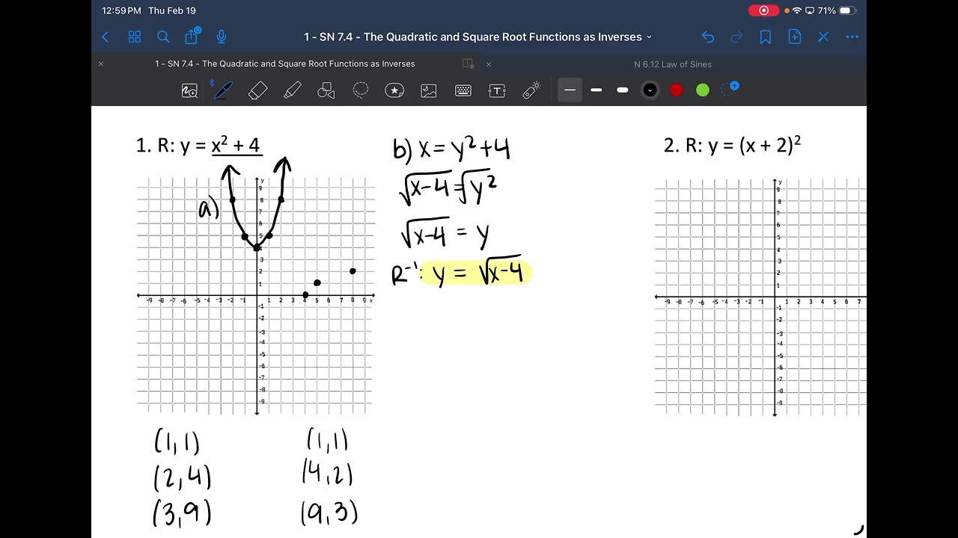Screen dimensions: 958x538
Task: Tap the highlighted y = √(x-4) answer
Action: (x=476, y=272)
